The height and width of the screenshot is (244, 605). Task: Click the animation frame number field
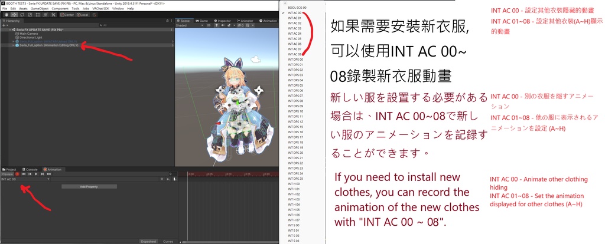point(173,174)
